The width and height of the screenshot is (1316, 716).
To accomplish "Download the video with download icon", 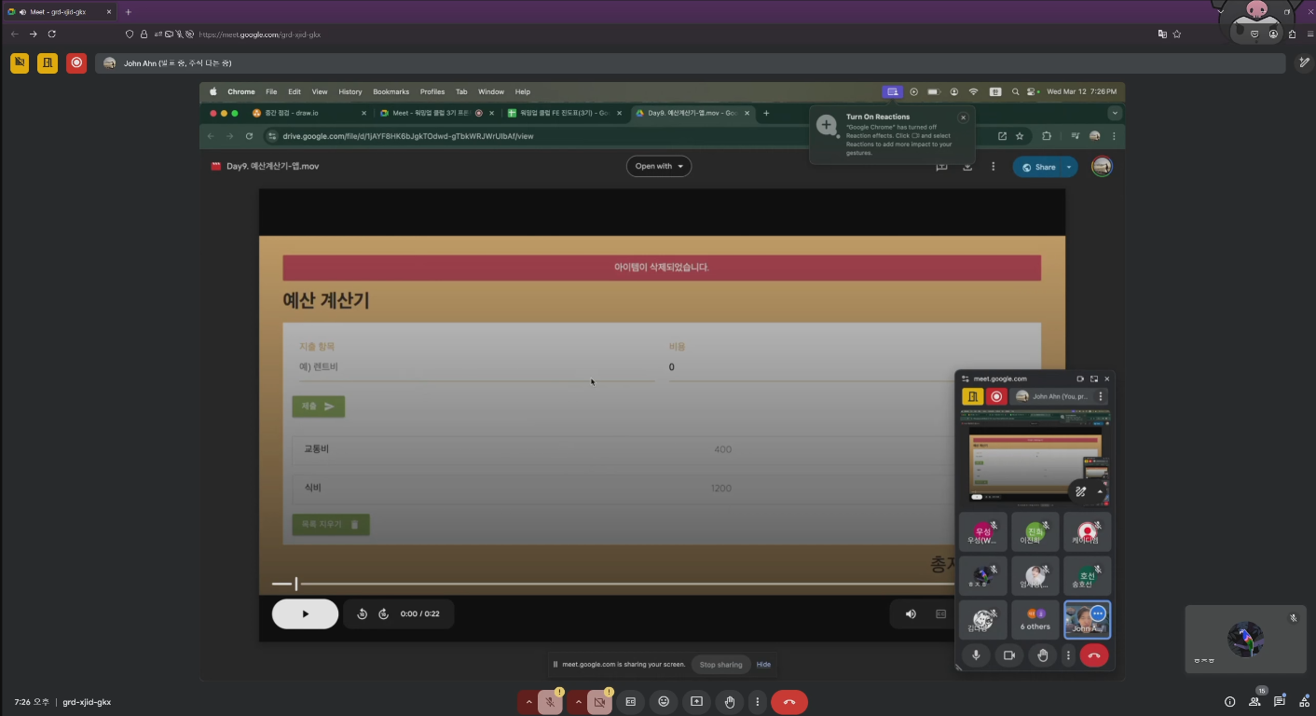I will click(967, 167).
